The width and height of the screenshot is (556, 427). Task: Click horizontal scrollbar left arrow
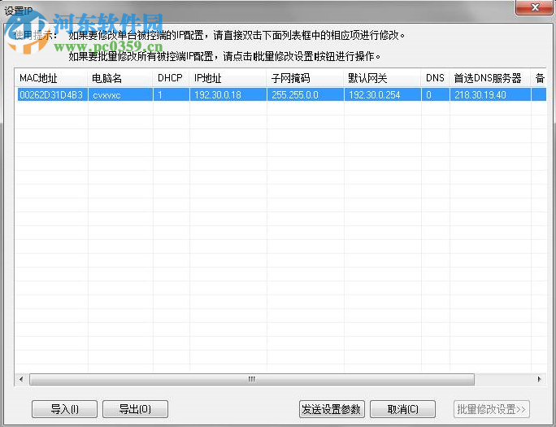(x=21, y=379)
